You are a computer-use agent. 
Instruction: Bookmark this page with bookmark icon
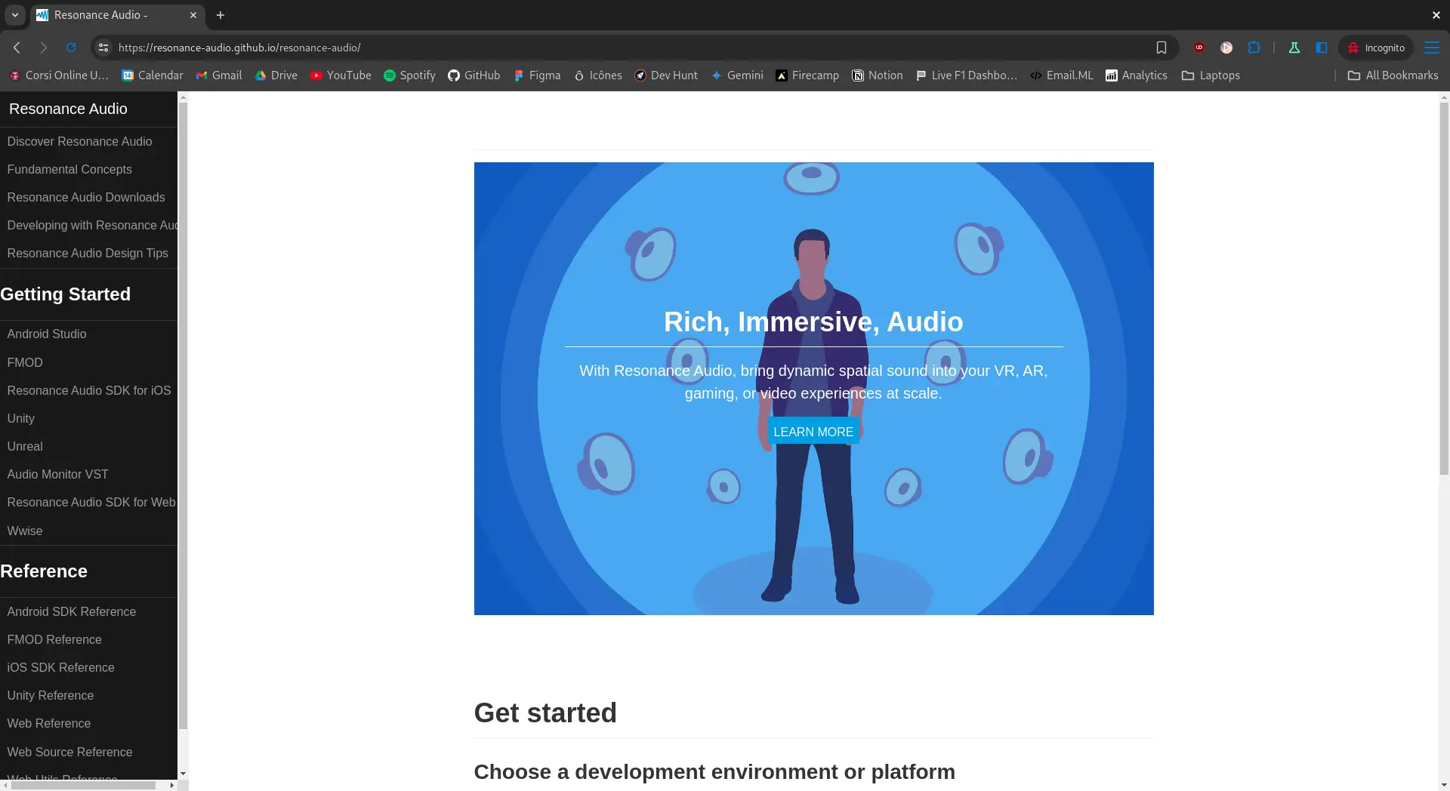(1162, 48)
